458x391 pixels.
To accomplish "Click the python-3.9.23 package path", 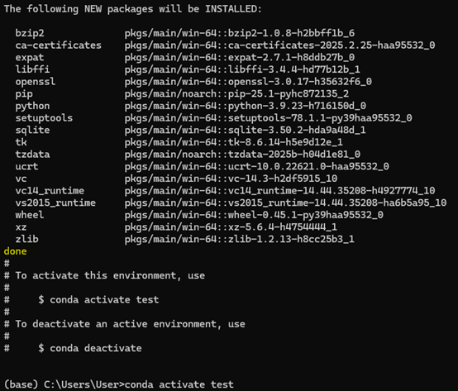I will [x=246, y=106].
